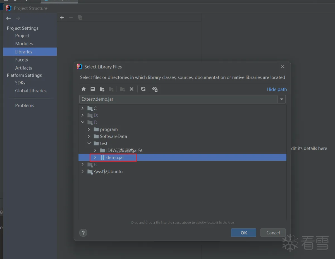The width and height of the screenshot is (335, 259).
Task: Open Facets settings page
Action: point(21,60)
